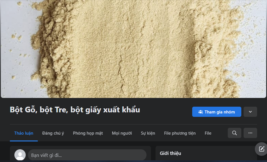Click the people icon on Tham gia nhóm
The height and width of the screenshot is (162, 267).
tap(200, 112)
